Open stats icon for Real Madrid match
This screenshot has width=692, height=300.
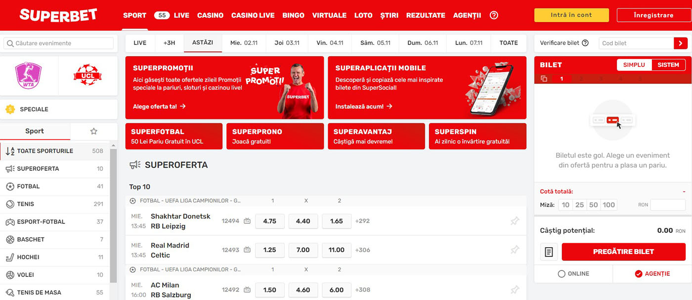[247, 250]
